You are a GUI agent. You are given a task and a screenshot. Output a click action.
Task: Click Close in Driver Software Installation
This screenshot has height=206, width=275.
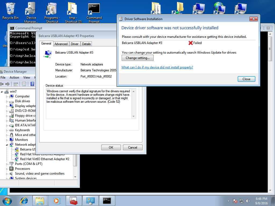point(246,79)
